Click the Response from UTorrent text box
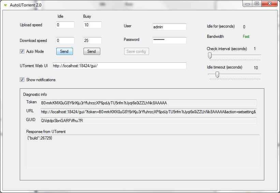280x193 pixels. click(x=143, y=151)
